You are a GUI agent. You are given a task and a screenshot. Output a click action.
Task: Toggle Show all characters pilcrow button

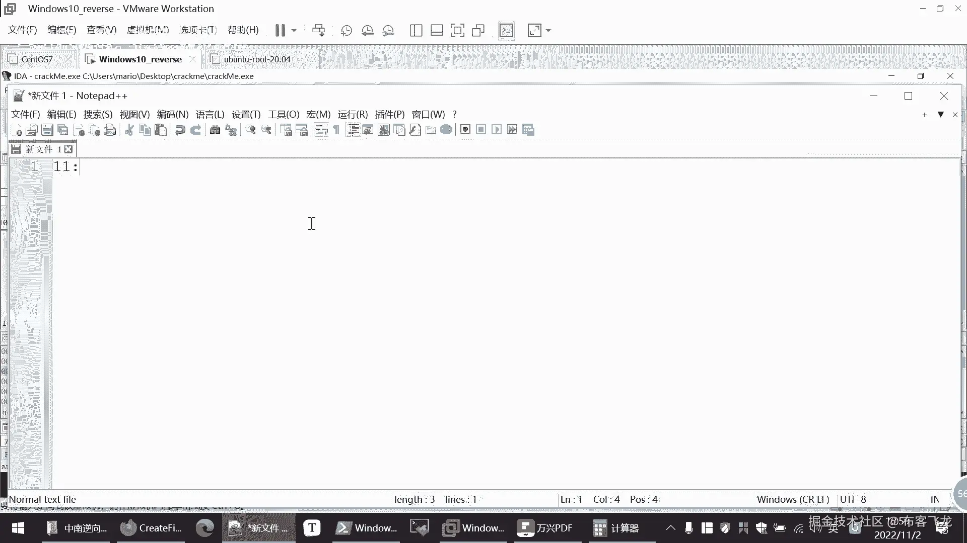click(x=336, y=130)
